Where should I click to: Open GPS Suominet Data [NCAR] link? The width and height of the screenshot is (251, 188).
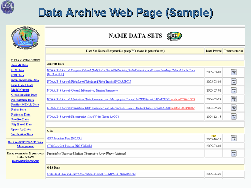(x=64, y=139)
